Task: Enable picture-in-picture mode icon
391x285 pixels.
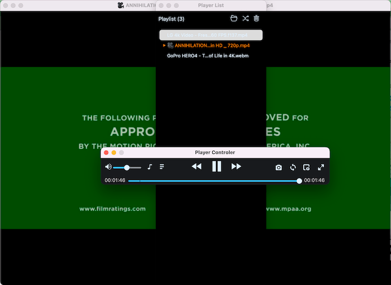Action: [x=306, y=167]
